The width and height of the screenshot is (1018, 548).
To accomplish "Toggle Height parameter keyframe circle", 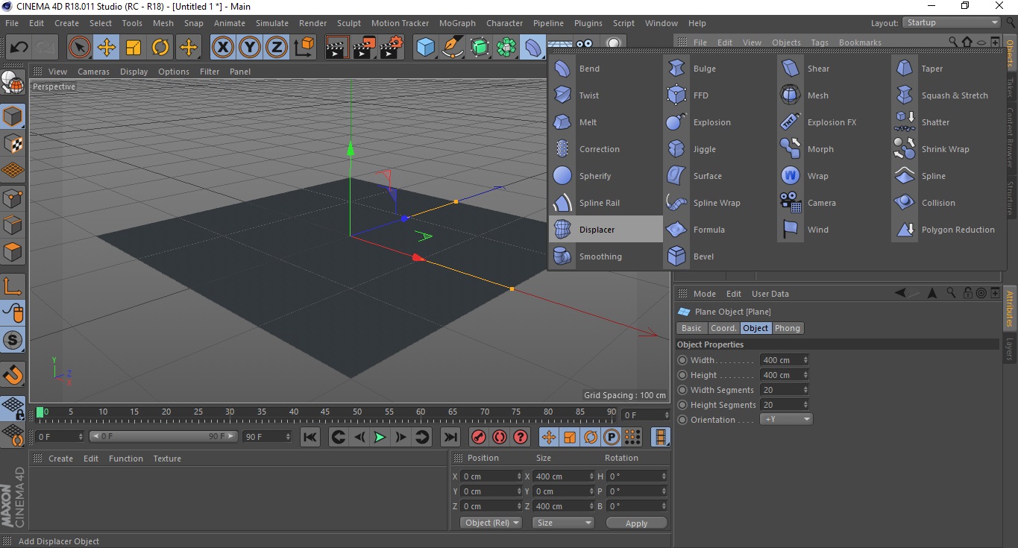I will (682, 375).
